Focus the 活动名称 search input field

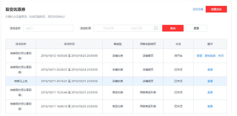(x=48, y=28)
